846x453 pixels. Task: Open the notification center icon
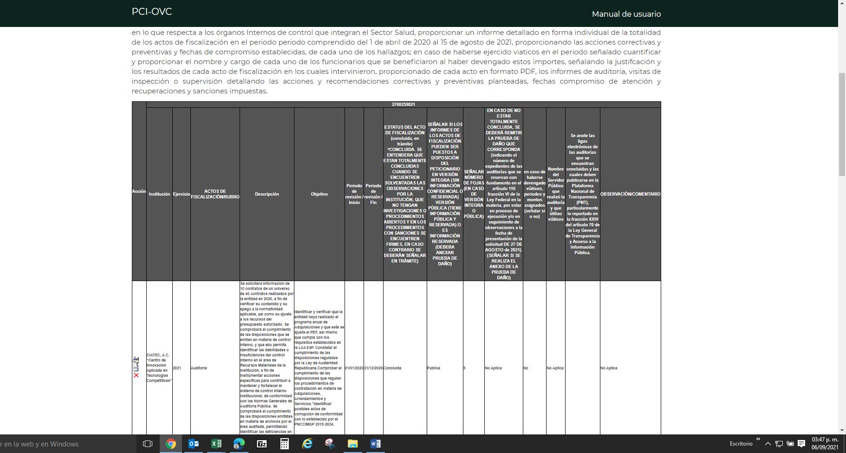click(x=801, y=444)
